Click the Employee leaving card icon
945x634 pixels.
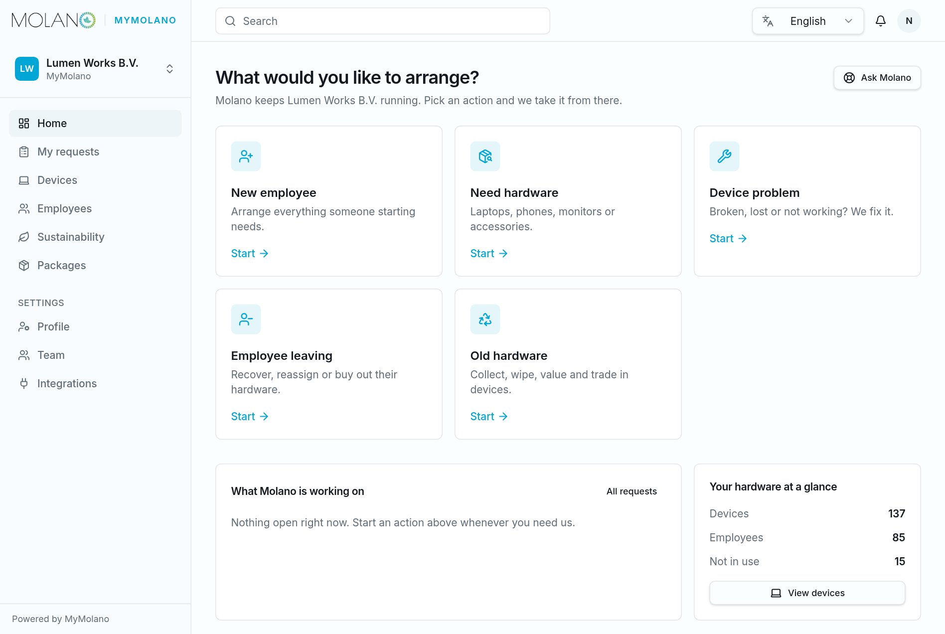246,319
